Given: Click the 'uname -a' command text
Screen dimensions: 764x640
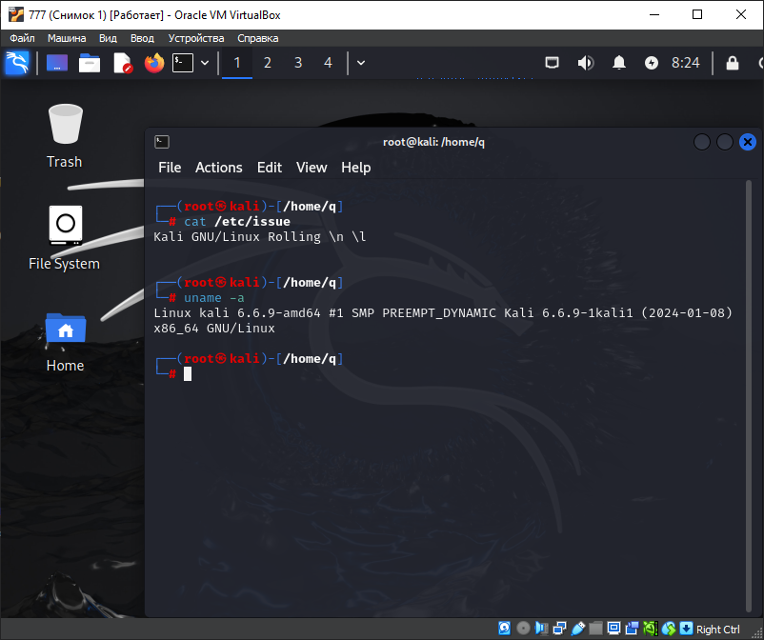Looking at the screenshot, I should click(214, 297).
